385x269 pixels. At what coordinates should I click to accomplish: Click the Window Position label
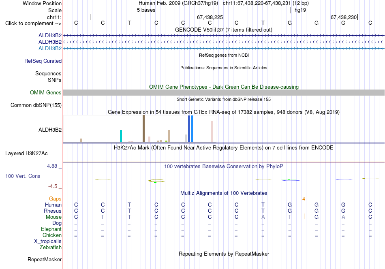click(42, 3)
